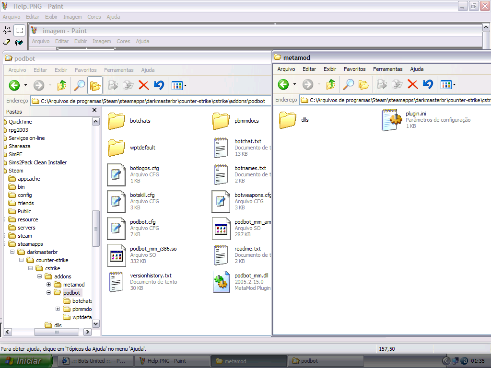Select the rectangular selection tool in Paint

click(19, 30)
